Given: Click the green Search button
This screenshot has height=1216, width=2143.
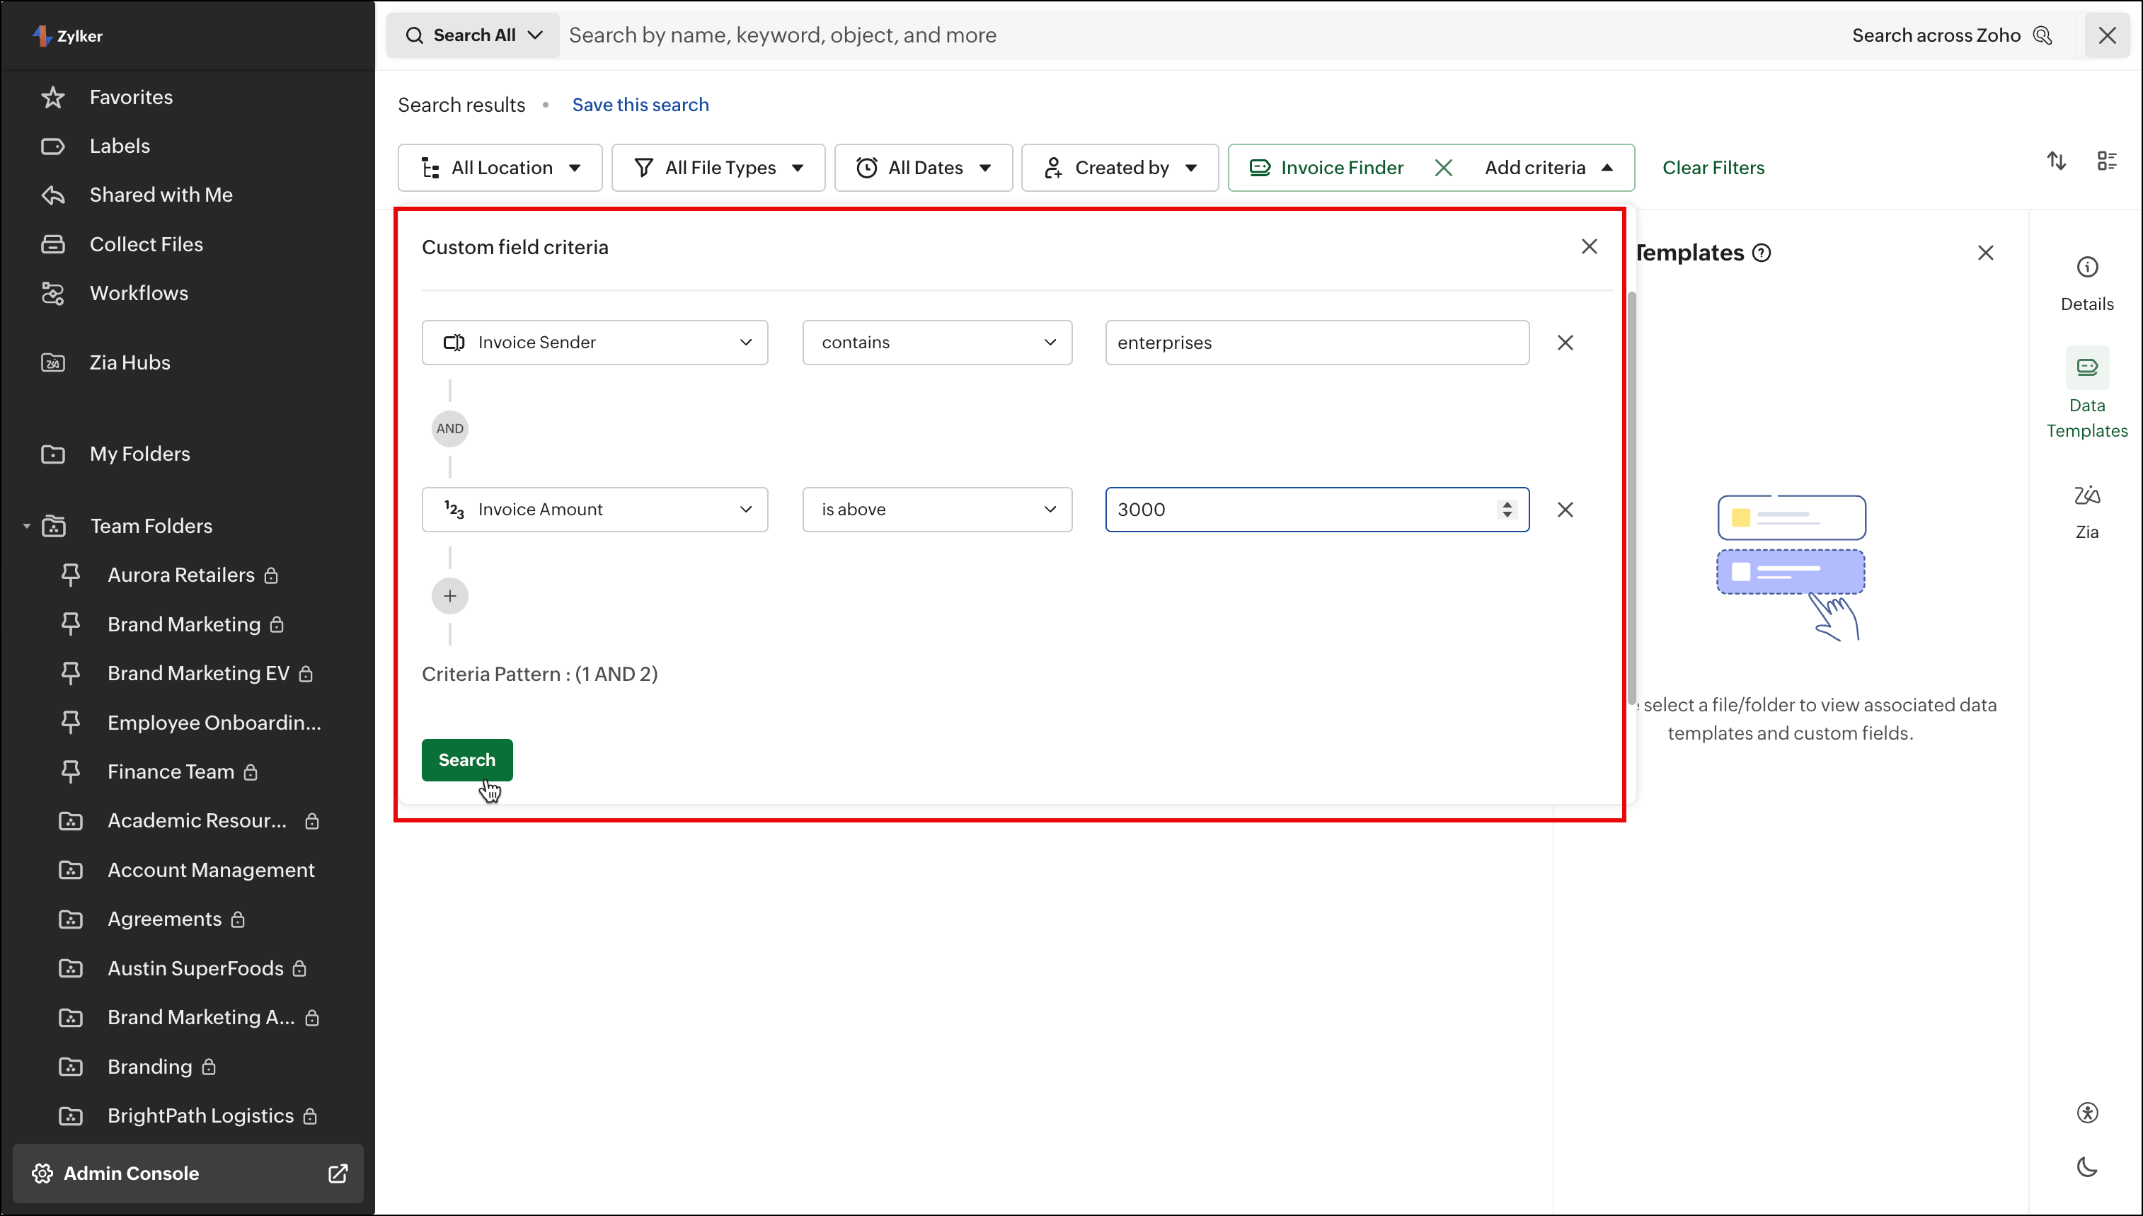Looking at the screenshot, I should [466, 760].
